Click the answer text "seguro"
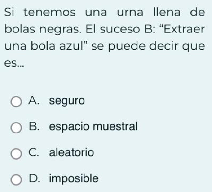This screenshot has height=192, width=212. (67, 101)
